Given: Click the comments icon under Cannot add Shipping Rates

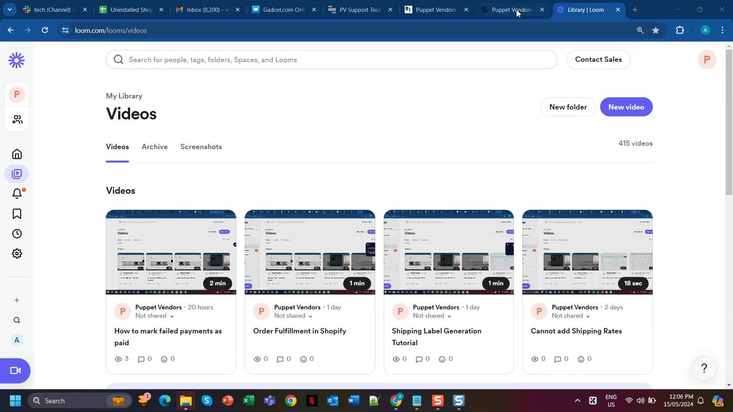Looking at the screenshot, I should pyautogui.click(x=558, y=359).
